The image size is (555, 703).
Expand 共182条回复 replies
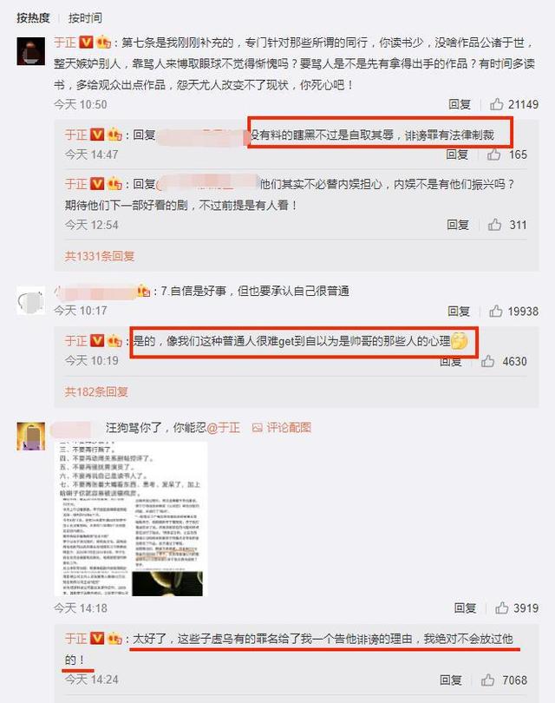[96, 391]
